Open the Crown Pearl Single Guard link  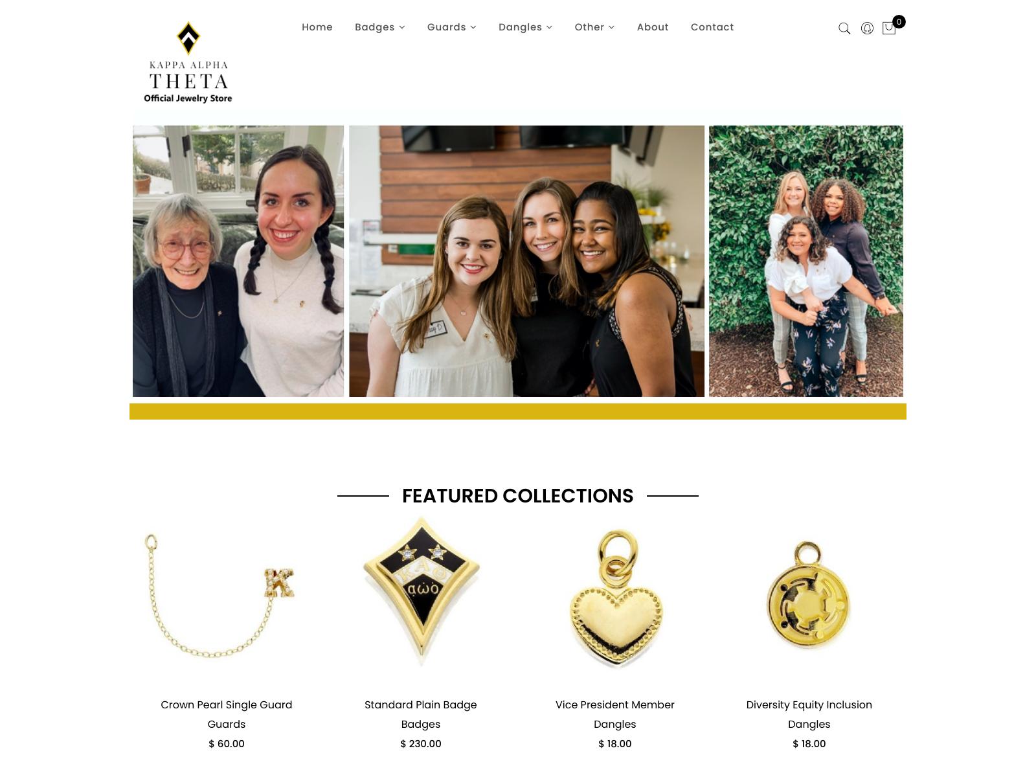pyautogui.click(x=227, y=704)
